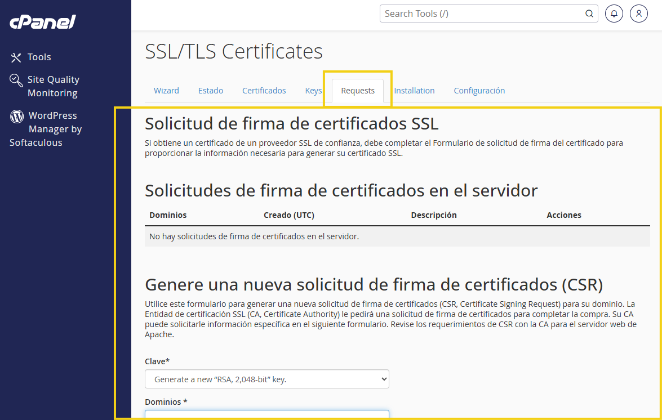Viewport: 662px width, 420px height.
Task: Open Site Quality Monitoring link
Action: point(53,86)
